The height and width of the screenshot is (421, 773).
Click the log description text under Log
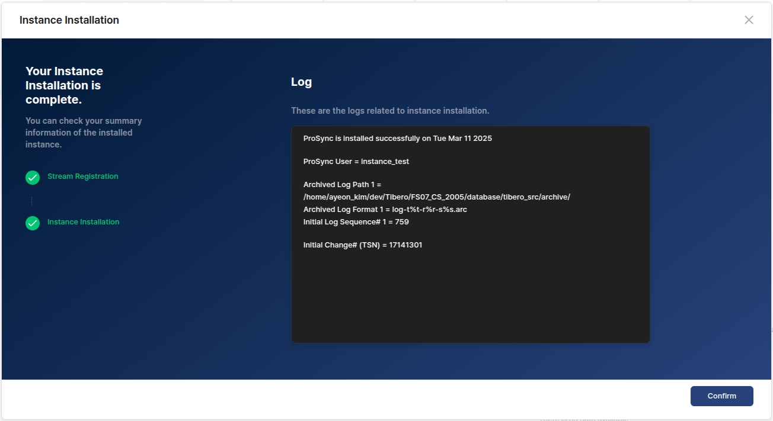click(x=389, y=111)
